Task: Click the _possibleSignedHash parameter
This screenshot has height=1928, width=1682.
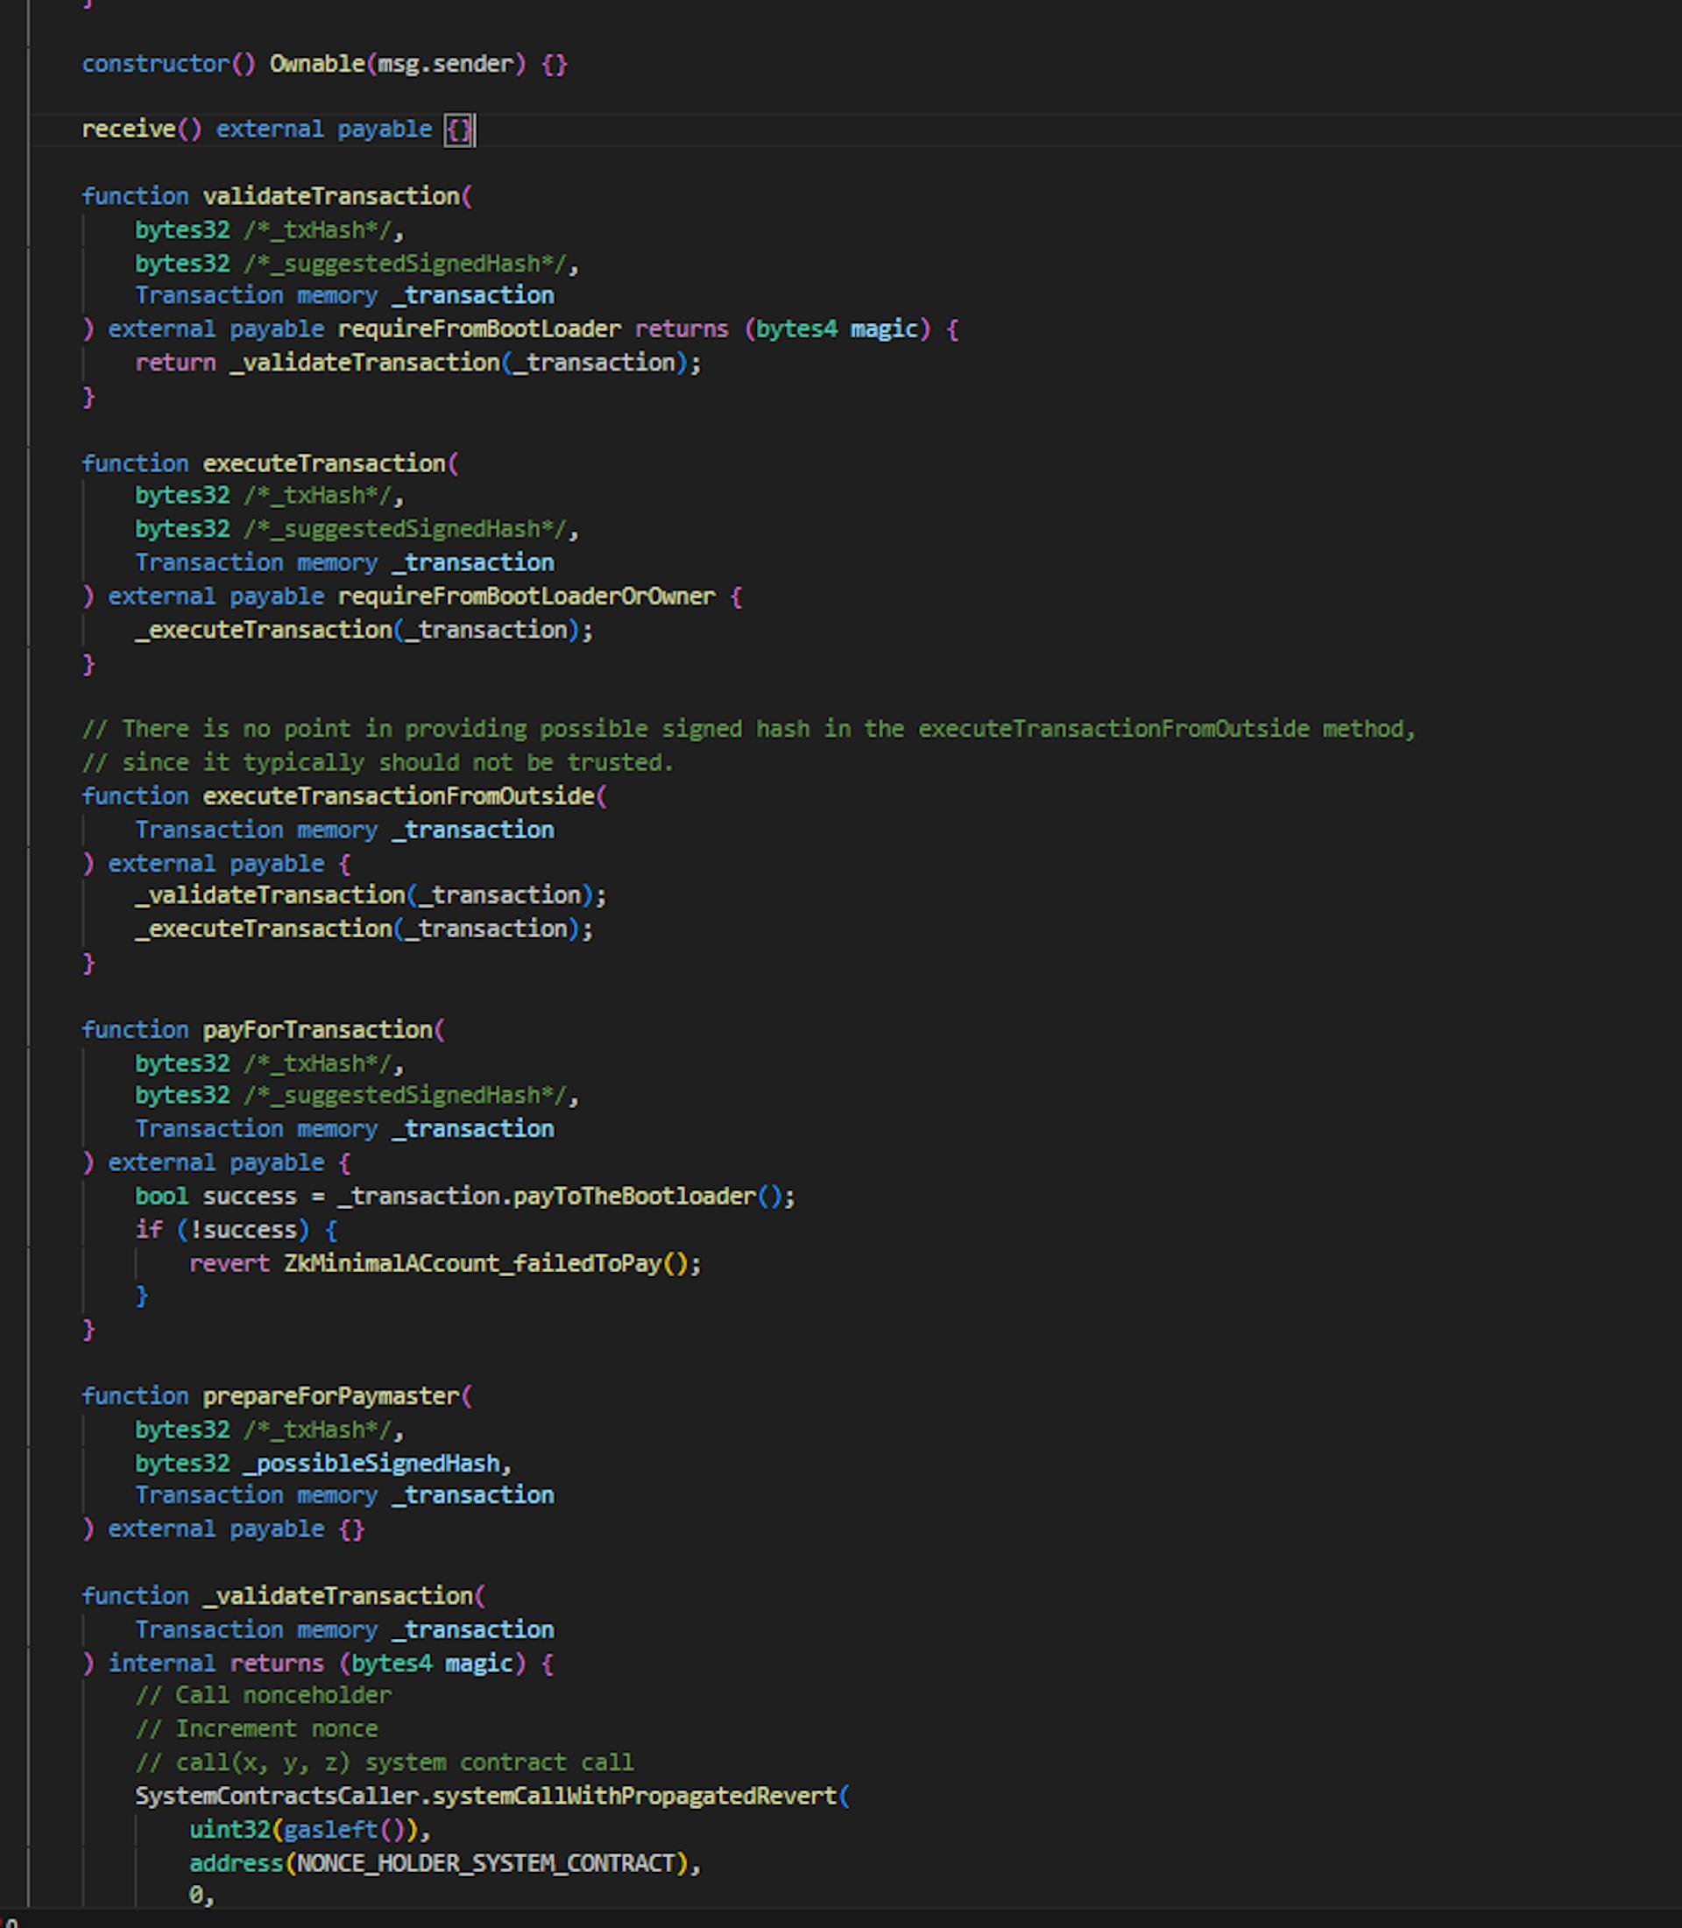Action: click(x=371, y=1463)
